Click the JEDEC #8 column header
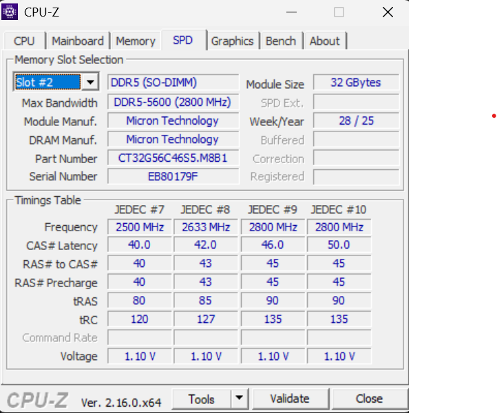 coord(205,209)
